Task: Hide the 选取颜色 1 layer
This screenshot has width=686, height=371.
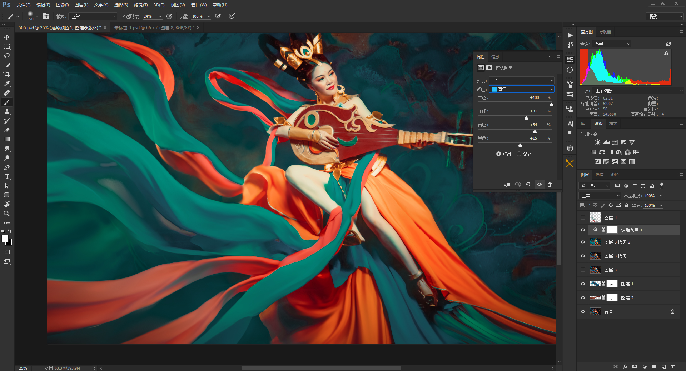Action: coord(583,230)
